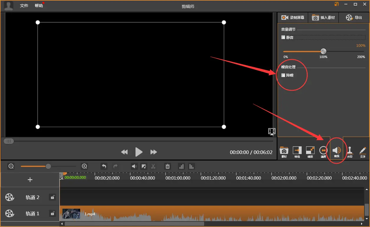Viewport: 370px width, 227px height.
Task: Toggle lock on 轨道 1
Action: tap(52, 213)
